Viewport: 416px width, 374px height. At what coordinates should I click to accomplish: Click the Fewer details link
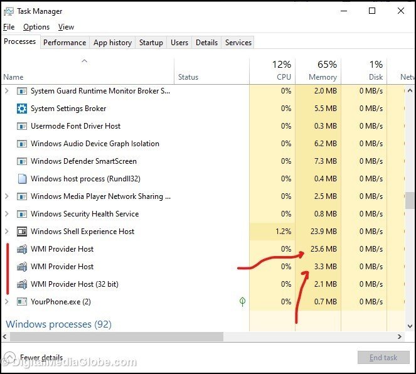click(x=41, y=358)
